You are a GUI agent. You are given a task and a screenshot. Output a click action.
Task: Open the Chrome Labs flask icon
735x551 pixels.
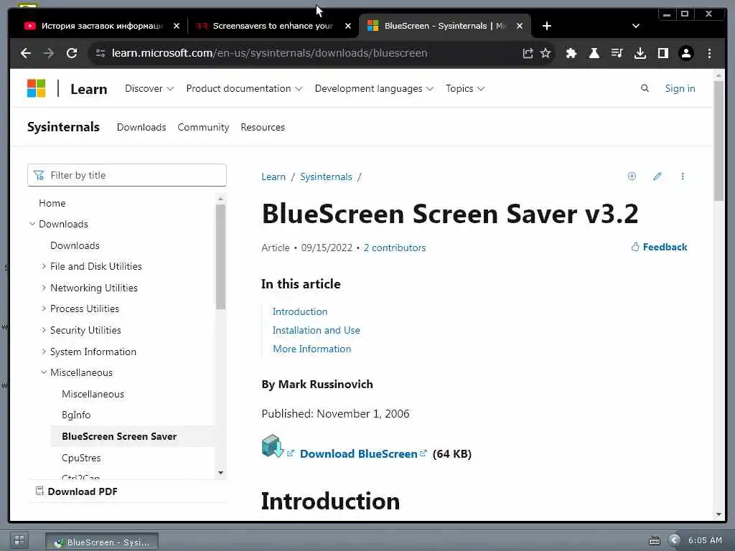[x=594, y=53]
